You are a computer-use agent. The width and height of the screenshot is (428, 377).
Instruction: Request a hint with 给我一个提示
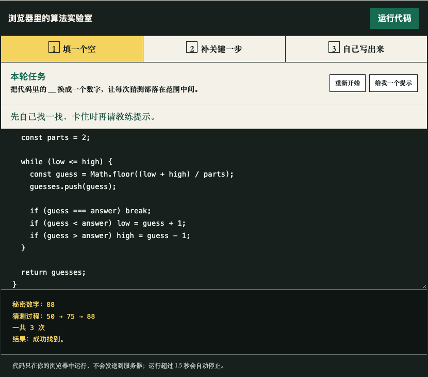pos(393,83)
